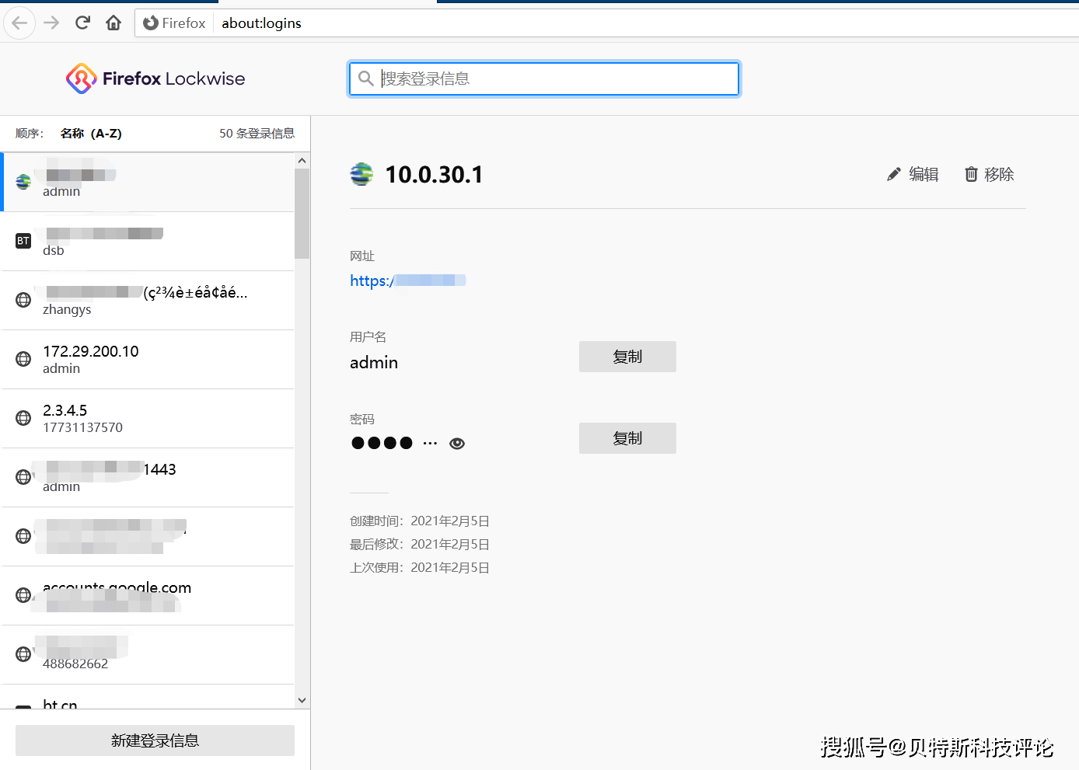The height and width of the screenshot is (770, 1079).
Task: Select the 172.29.200.10 admin login entry
Action: tap(148, 359)
